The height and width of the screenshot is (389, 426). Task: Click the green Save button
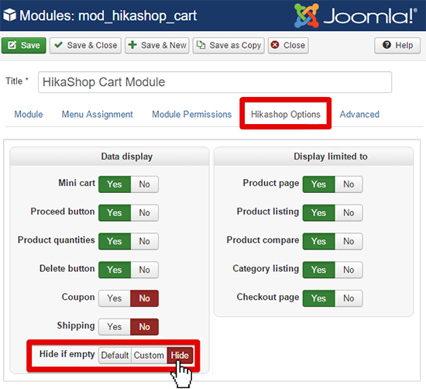(24, 45)
